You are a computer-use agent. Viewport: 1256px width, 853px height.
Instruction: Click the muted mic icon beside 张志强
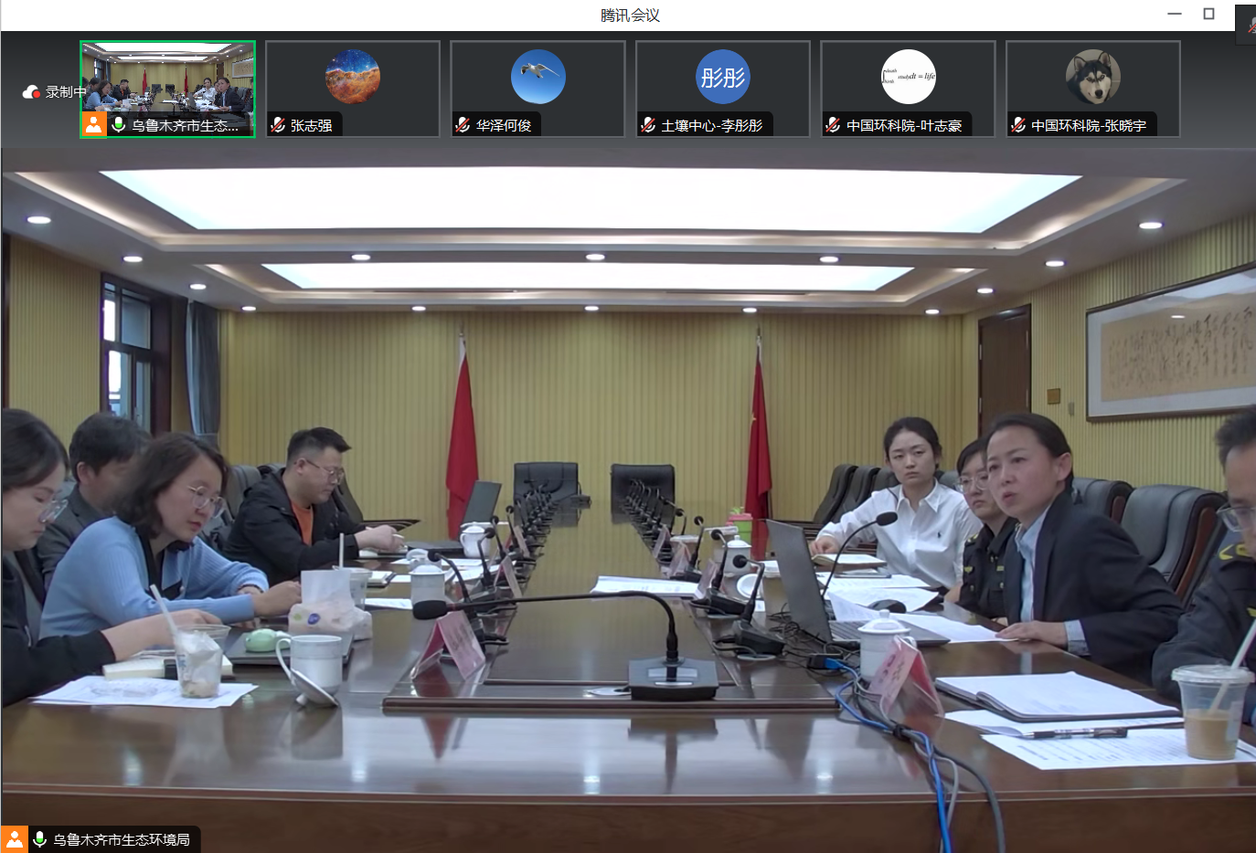[x=279, y=123]
